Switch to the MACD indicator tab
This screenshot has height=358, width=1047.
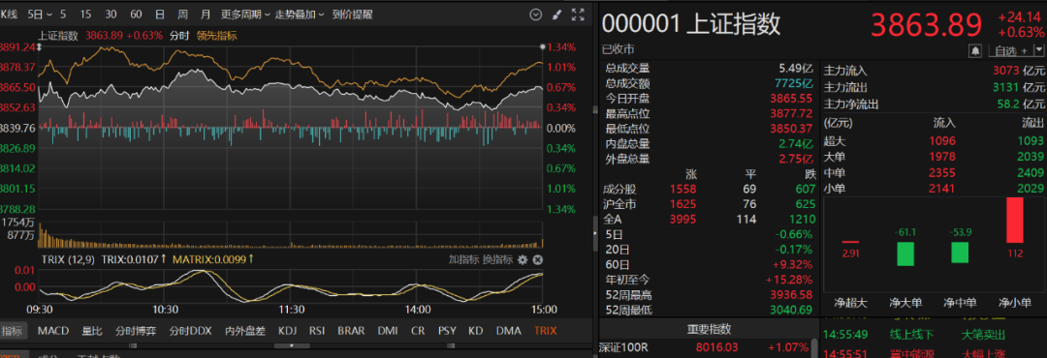click(52, 330)
